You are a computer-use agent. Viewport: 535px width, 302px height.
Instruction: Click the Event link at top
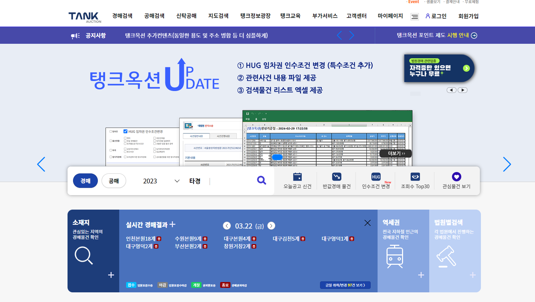coord(413,2)
